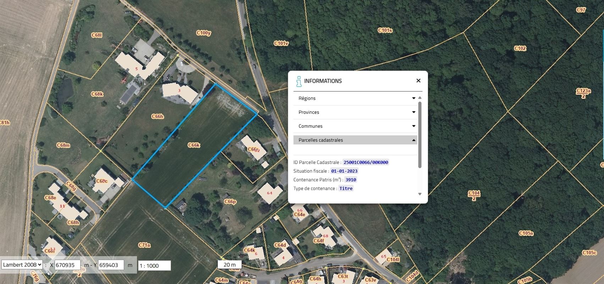The width and height of the screenshot is (604, 284).
Task: Click highlighted parcel C66k on map
Action: click(x=194, y=145)
